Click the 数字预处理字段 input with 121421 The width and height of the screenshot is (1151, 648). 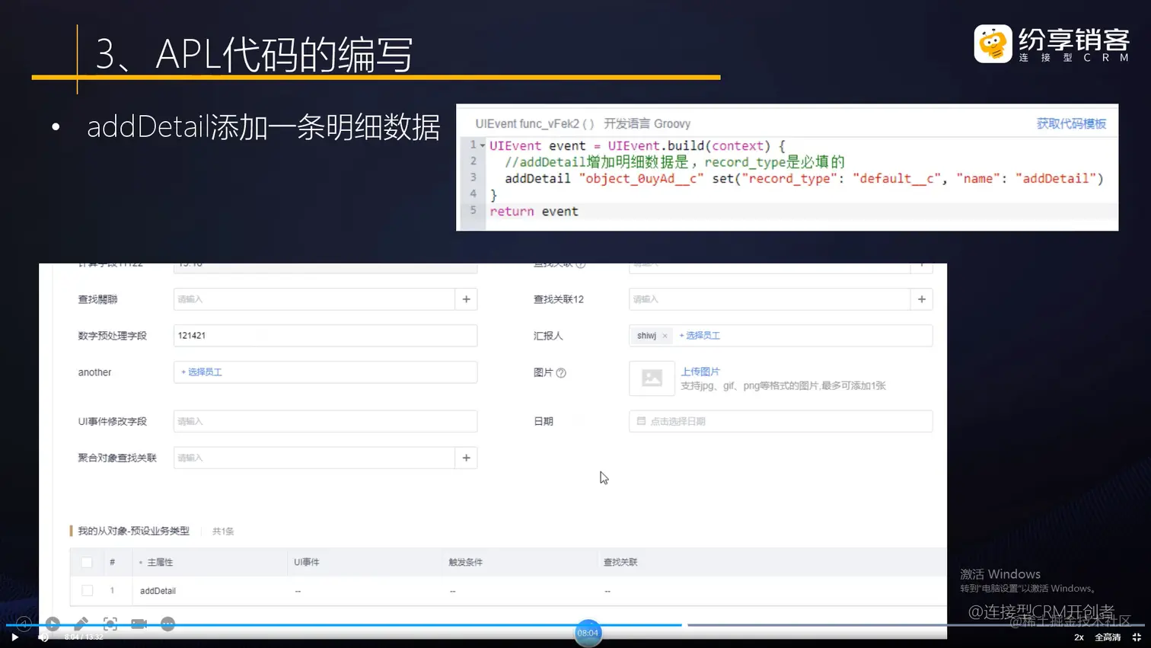(325, 336)
